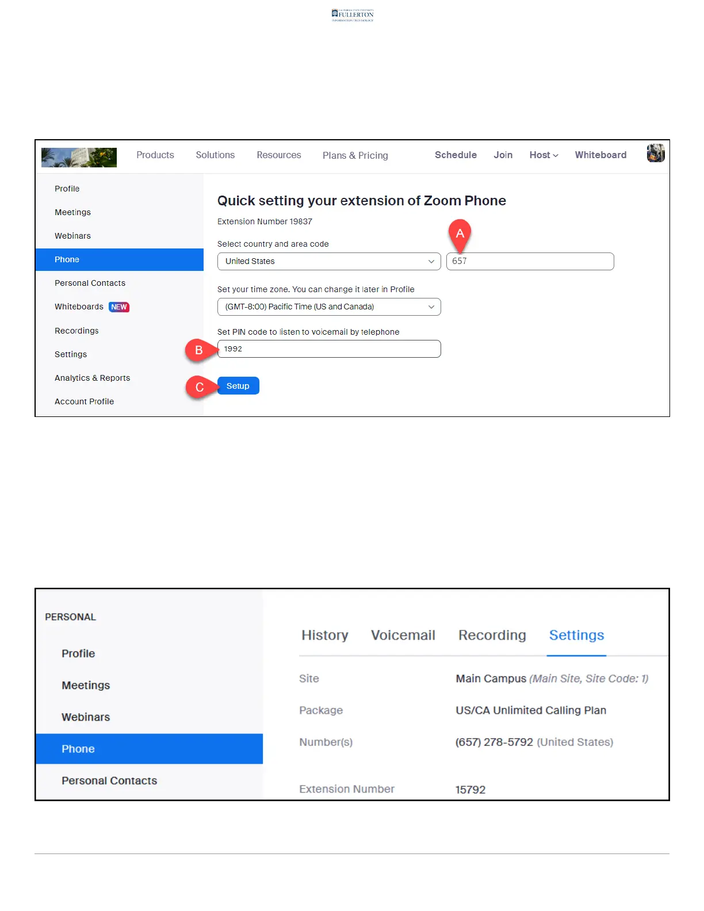704x911 pixels.
Task: Click the area code field containing 657
Action: click(530, 261)
